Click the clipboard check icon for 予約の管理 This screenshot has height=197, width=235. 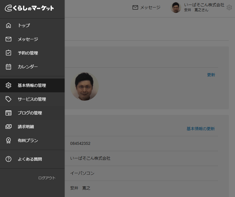[9, 53]
